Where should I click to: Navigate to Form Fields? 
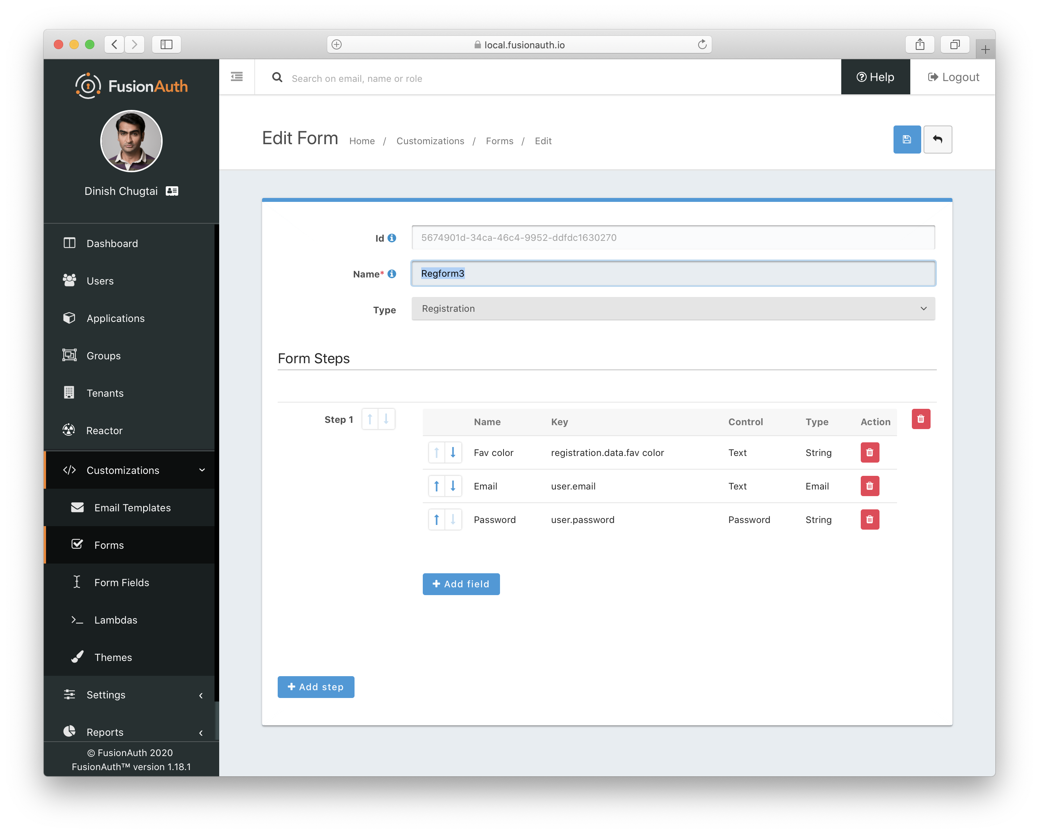122,582
